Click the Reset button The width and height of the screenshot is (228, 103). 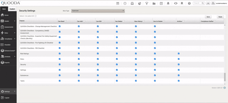point(220,17)
